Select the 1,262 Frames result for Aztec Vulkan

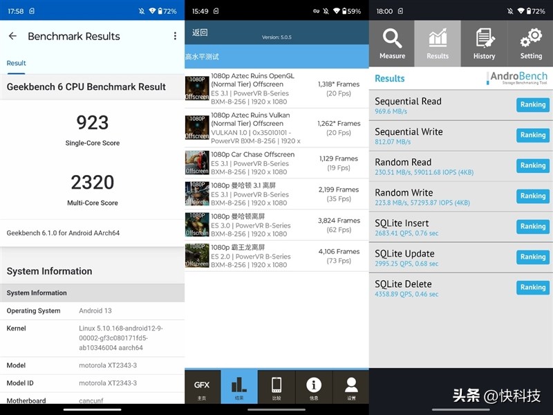tap(339, 128)
